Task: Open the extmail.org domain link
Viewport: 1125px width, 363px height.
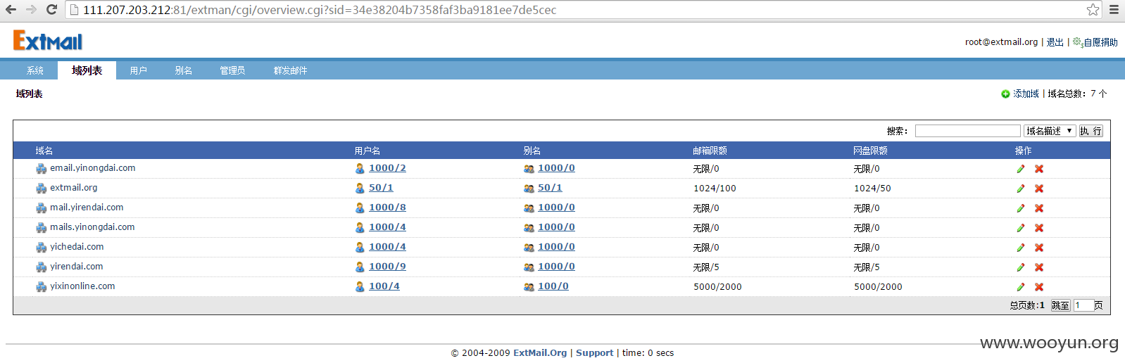Action: [x=74, y=188]
